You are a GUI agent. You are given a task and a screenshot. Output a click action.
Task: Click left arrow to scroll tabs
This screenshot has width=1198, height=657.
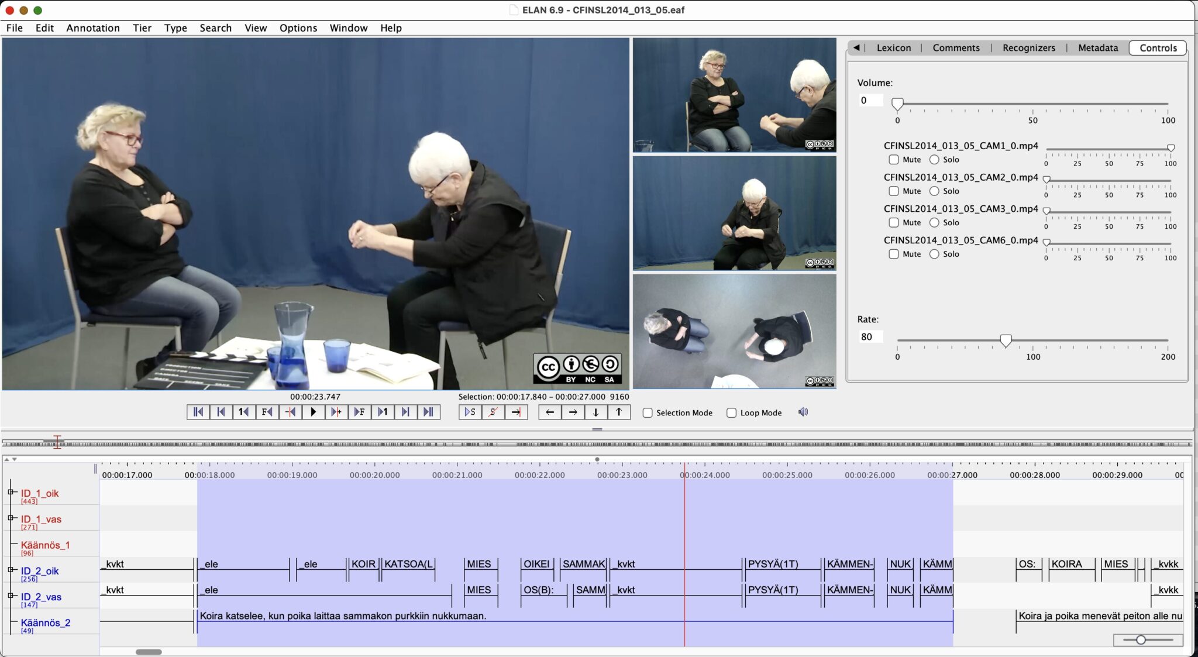(856, 48)
